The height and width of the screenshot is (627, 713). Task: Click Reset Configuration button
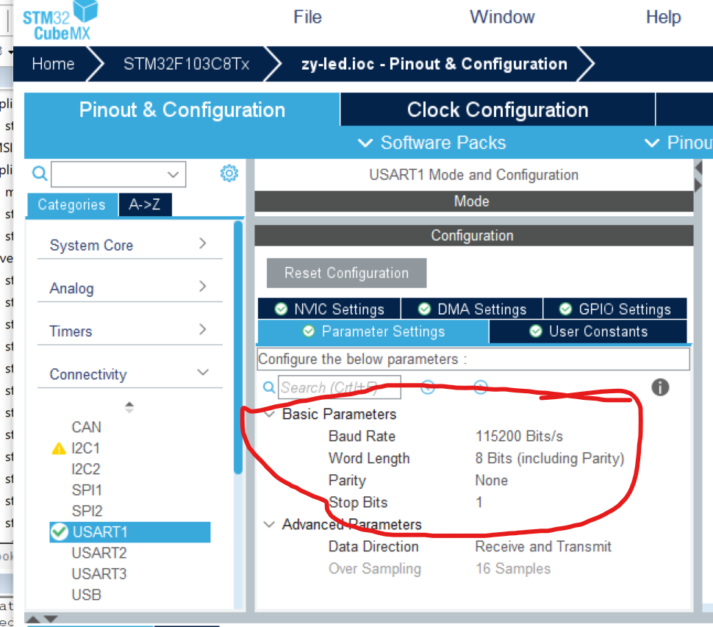346,273
